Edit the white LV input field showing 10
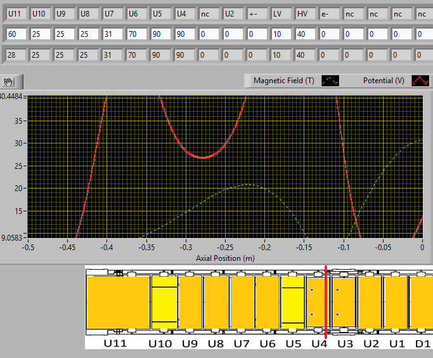Viewport: 433px width, 358px height. point(281,34)
